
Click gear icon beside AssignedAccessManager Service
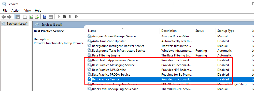[x=89, y=36]
